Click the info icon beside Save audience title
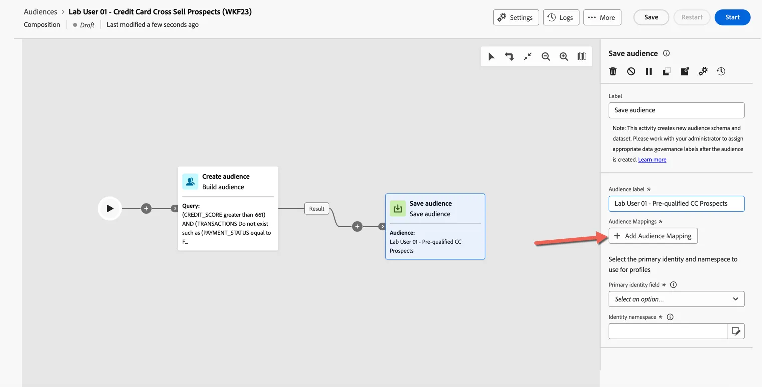The height and width of the screenshot is (387, 762). (x=666, y=53)
